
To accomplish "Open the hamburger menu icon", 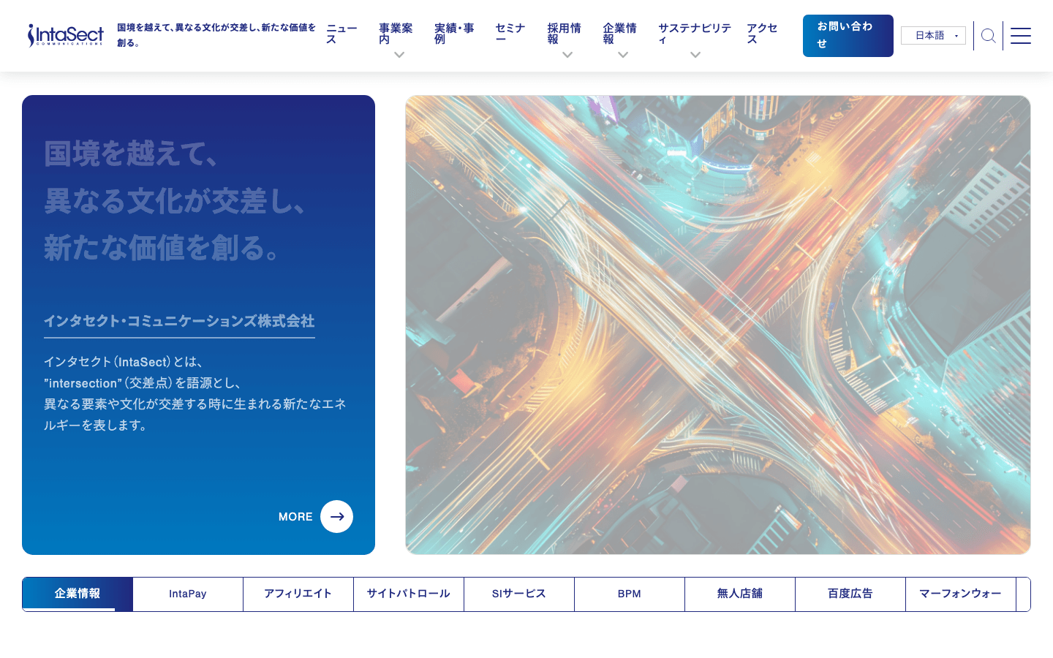I will (x=1021, y=36).
